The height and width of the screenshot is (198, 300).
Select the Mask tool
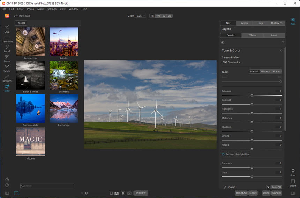pyautogui.click(x=7, y=58)
